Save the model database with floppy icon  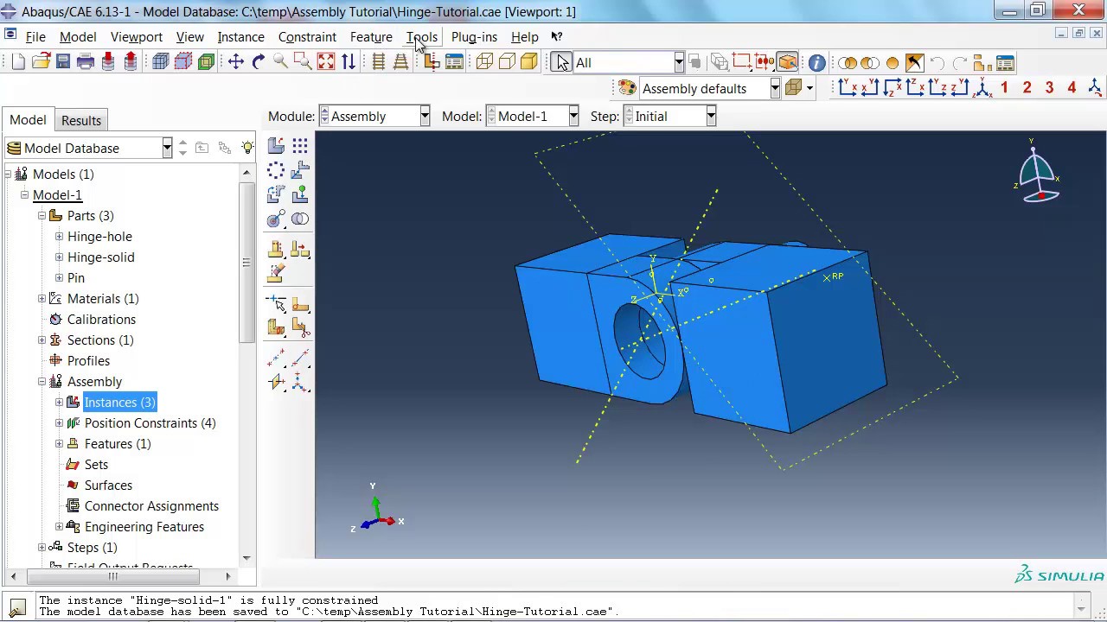63,61
